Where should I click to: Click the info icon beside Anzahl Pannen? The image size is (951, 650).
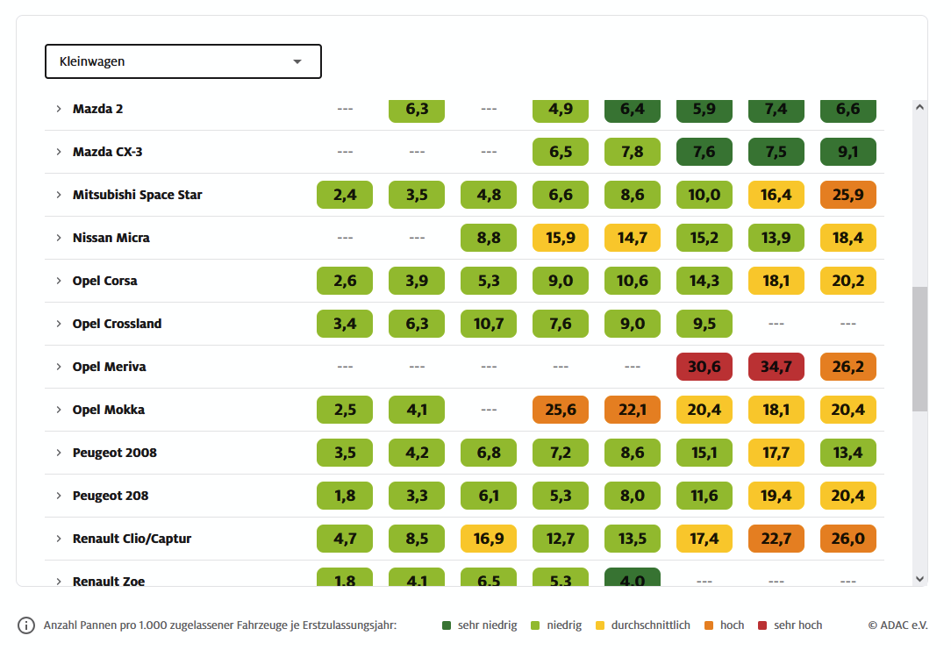point(26,625)
